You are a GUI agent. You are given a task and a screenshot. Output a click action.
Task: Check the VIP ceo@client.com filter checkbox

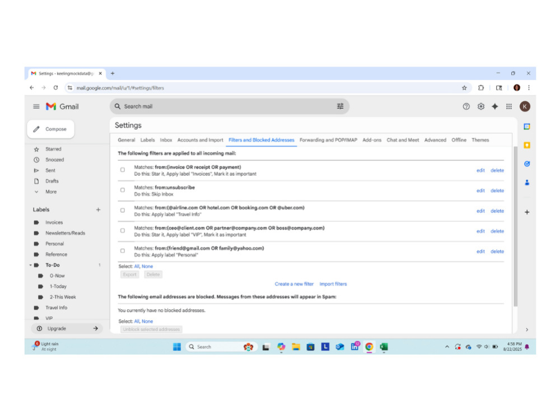(123, 231)
